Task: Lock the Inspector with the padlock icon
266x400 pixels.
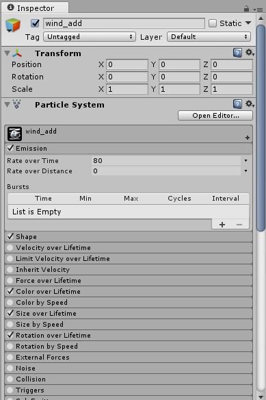Action: [x=246, y=9]
